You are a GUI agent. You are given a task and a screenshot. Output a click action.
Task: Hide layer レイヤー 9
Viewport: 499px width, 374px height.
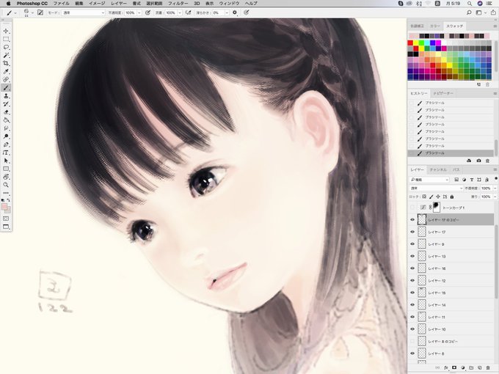(412, 244)
